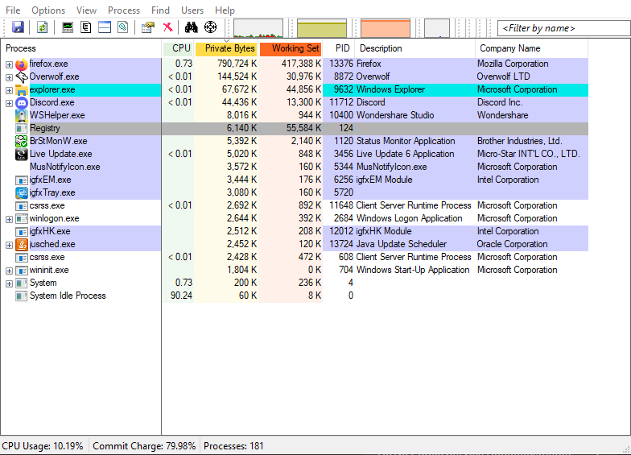Select csrss.exe with PID 11648
This screenshot has width=631, height=455.
point(295,205)
